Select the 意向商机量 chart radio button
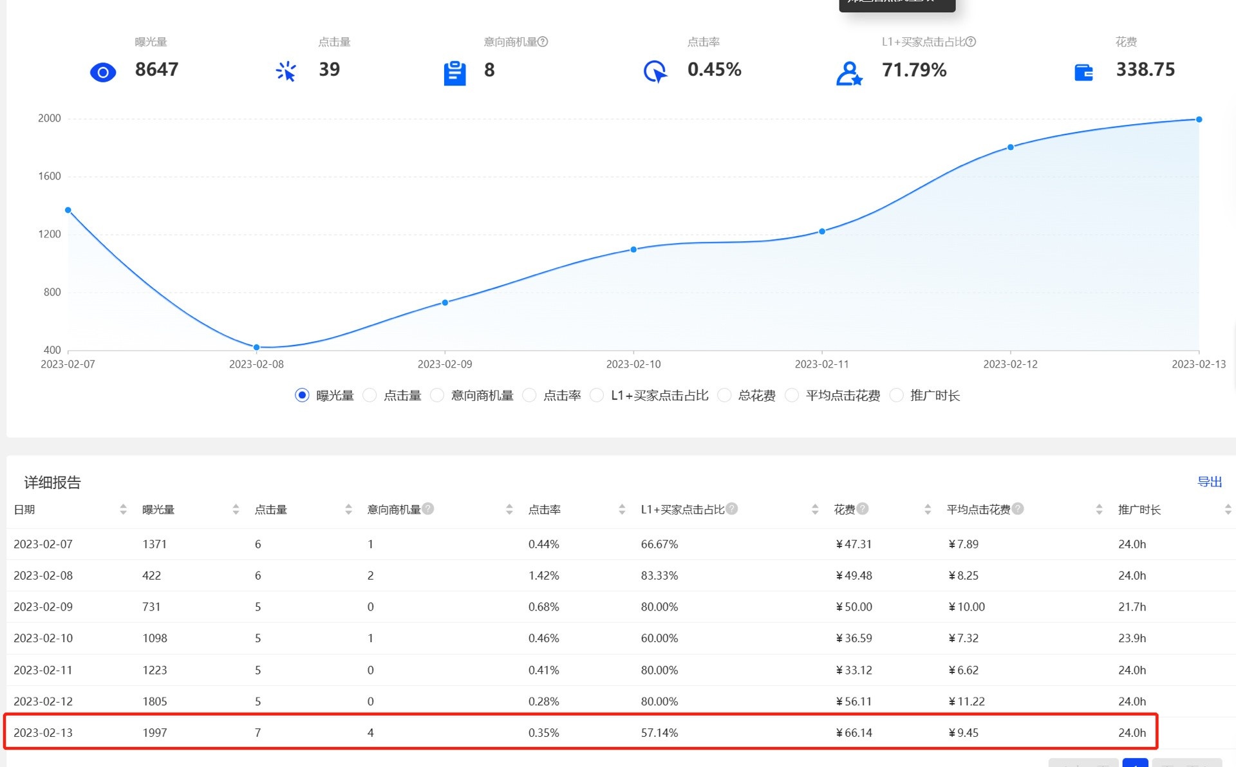 [x=437, y=395]
